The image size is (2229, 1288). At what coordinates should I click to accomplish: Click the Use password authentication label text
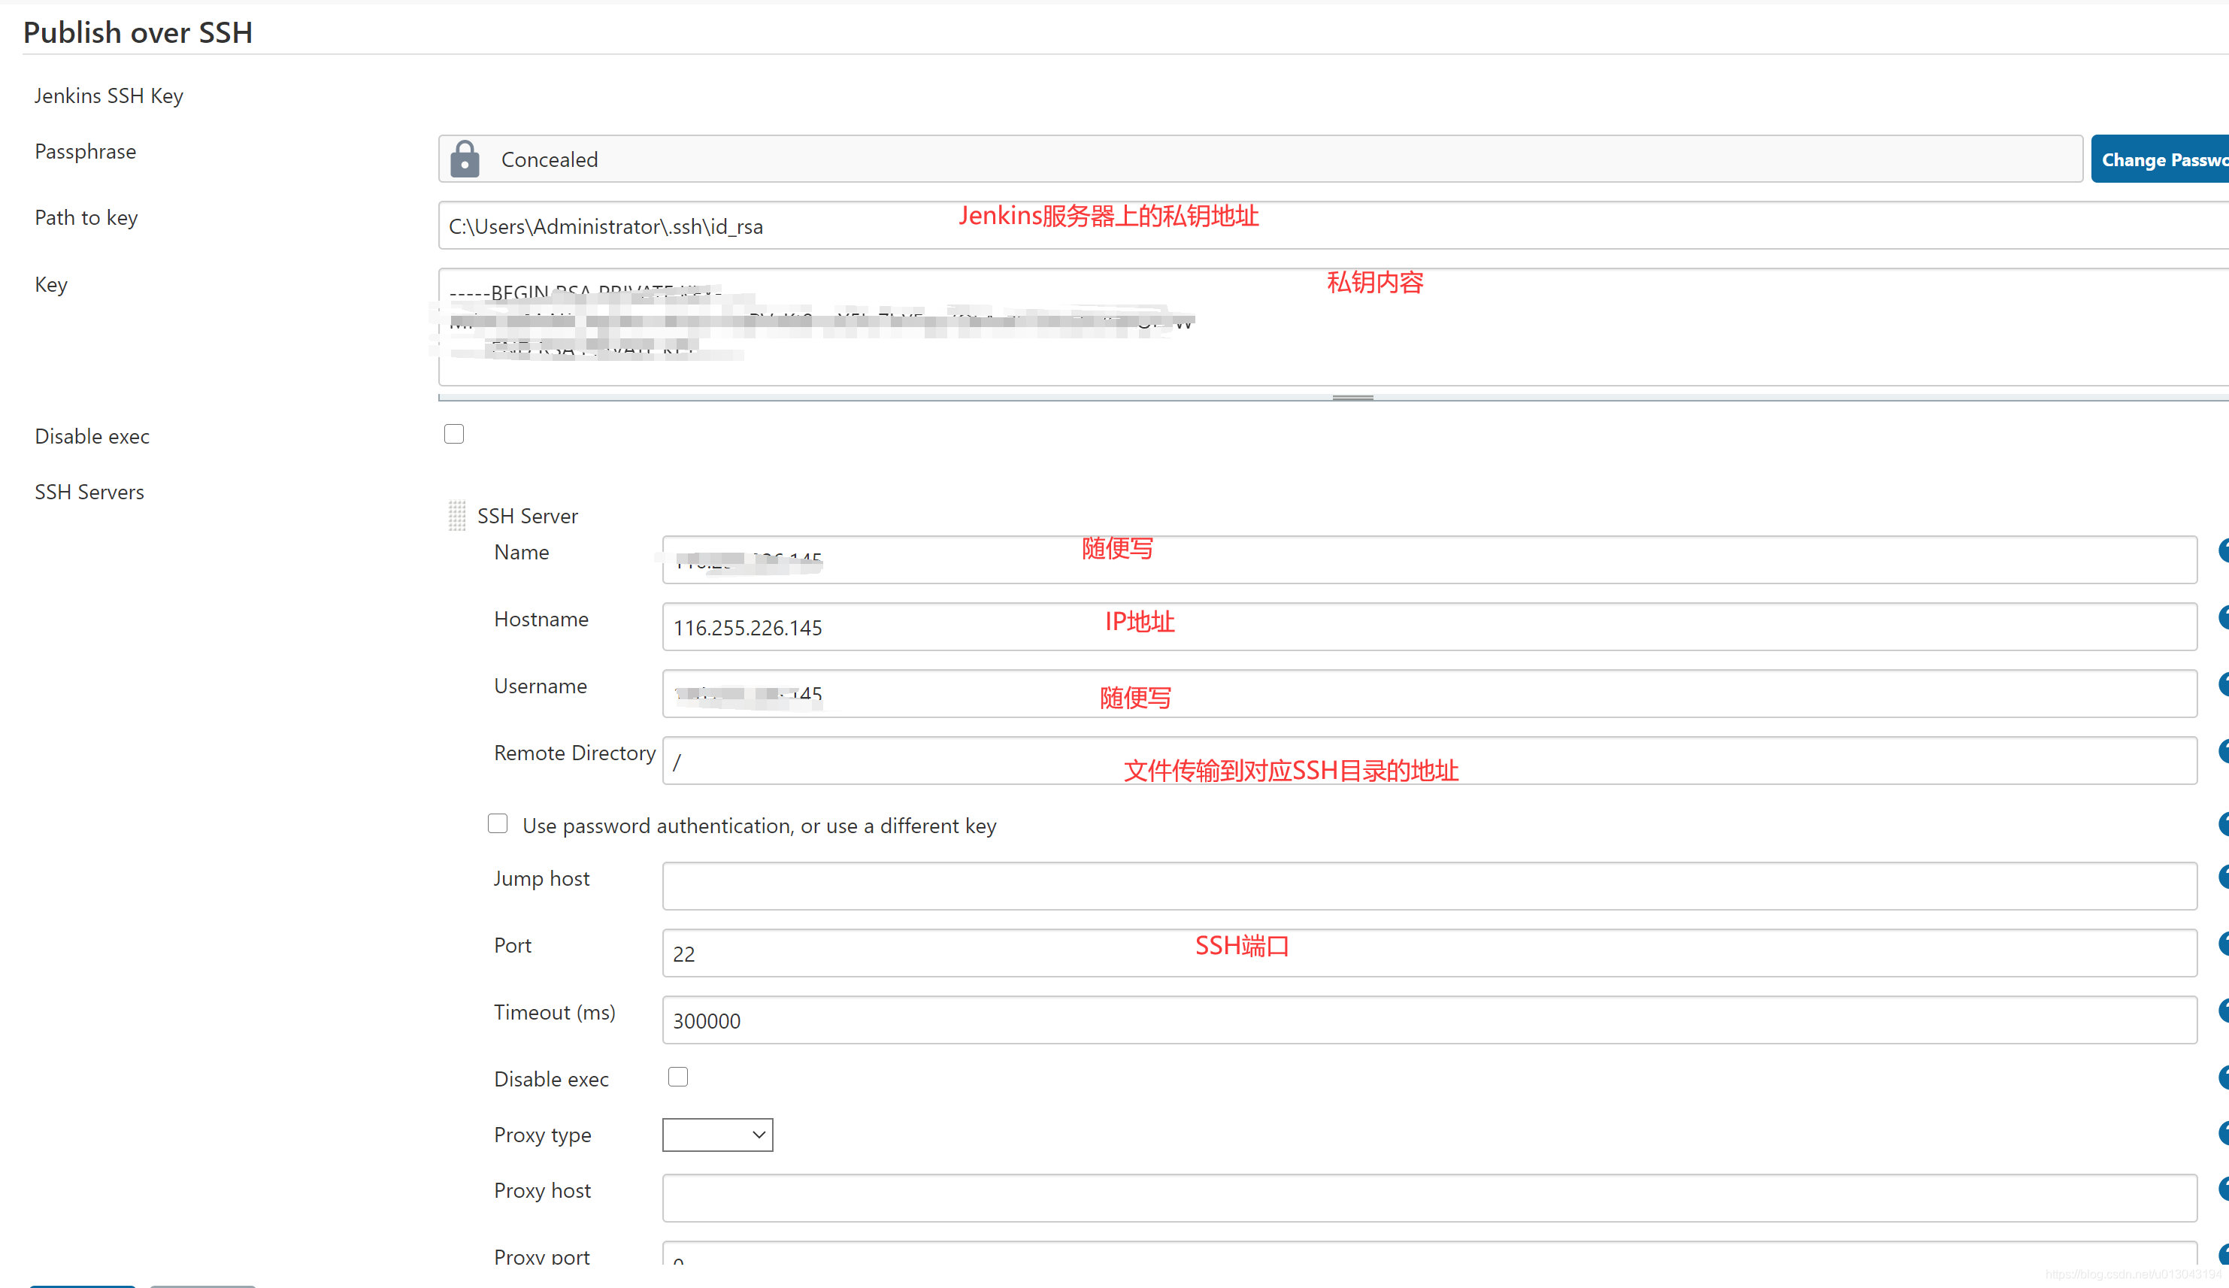coord(759,826)
